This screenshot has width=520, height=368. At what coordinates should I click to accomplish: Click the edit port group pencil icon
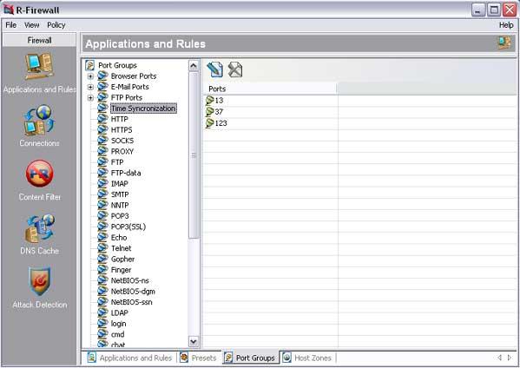pos(215,69)
